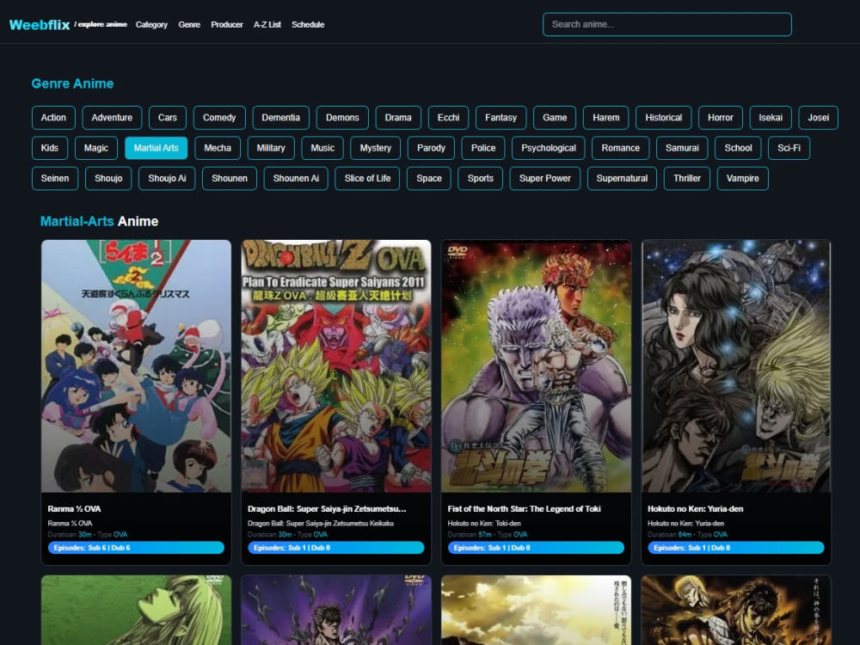
Task: Choose the Isekai genre tag
Action: pos(771,117)
